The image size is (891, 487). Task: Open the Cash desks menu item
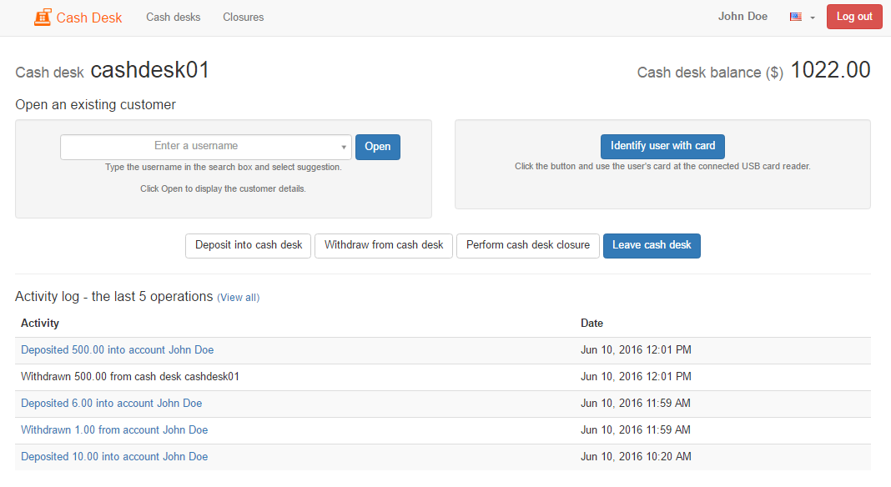click(173, 17)
